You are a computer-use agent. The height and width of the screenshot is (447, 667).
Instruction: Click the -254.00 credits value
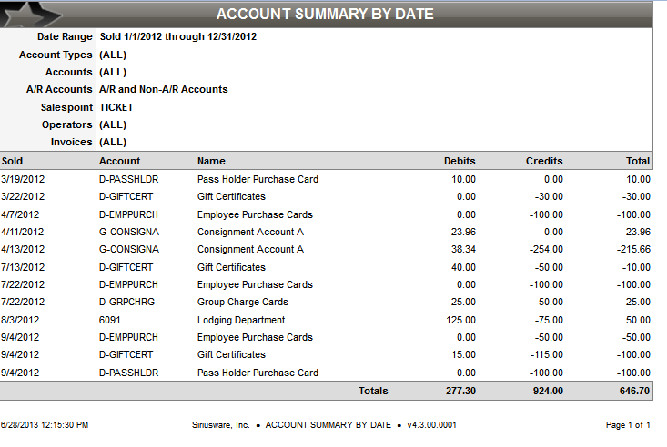coord(546,250)
